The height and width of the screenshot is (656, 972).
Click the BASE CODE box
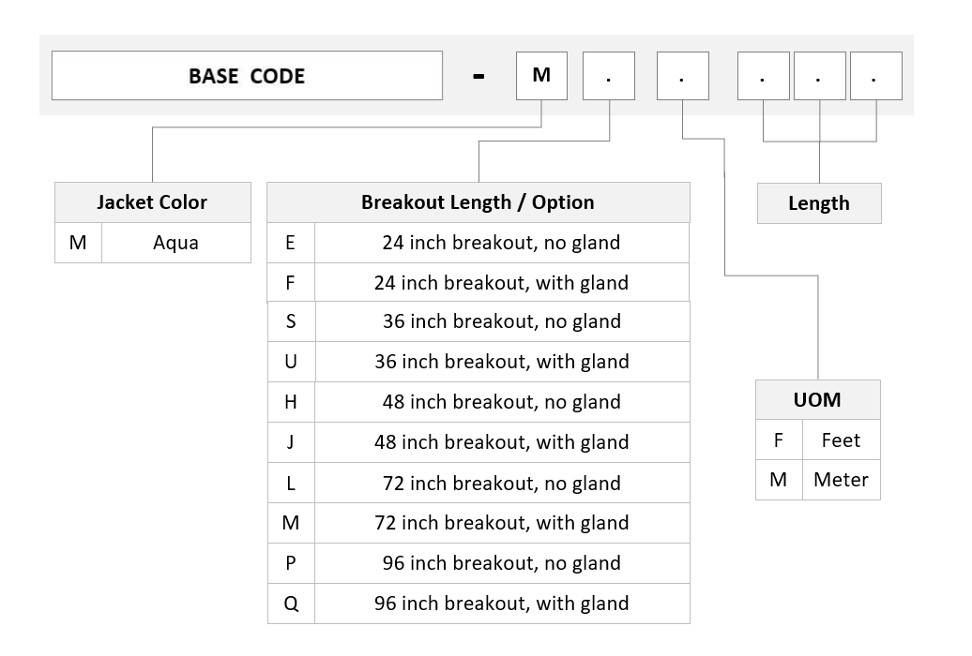(x=247, y=76)
